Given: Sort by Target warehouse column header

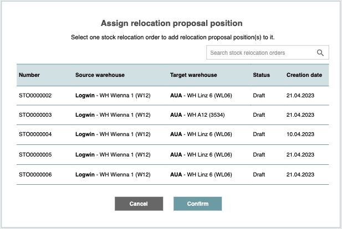Looking at the screenshot, I should [193, 75].
